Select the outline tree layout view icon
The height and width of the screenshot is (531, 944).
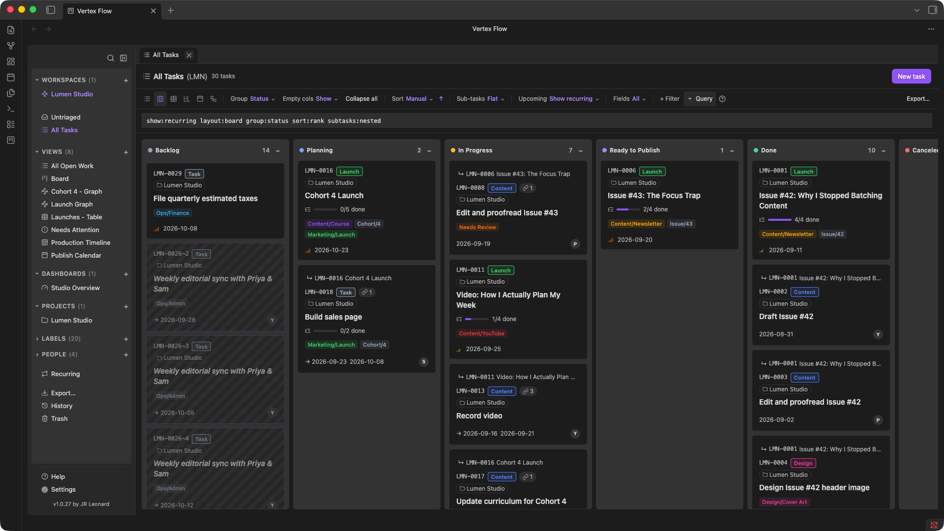tap(187, 99)
